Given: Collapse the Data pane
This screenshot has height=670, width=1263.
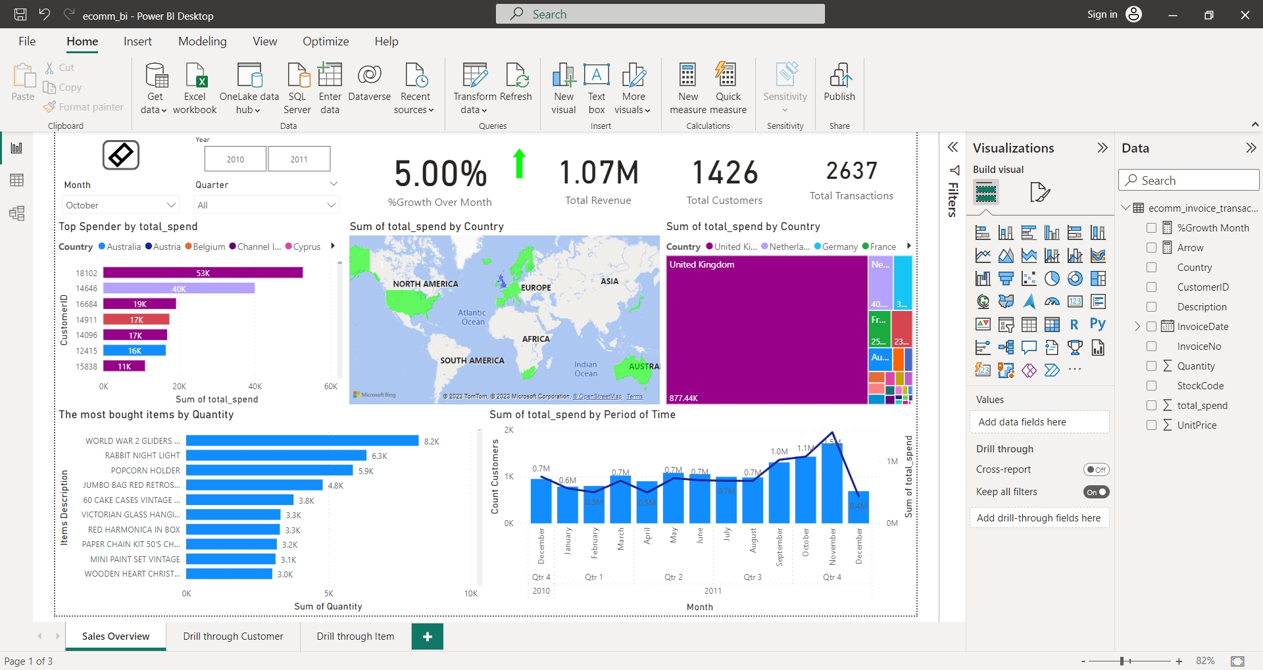Looking at the screenshot, I should click(x=1251, y=148).
